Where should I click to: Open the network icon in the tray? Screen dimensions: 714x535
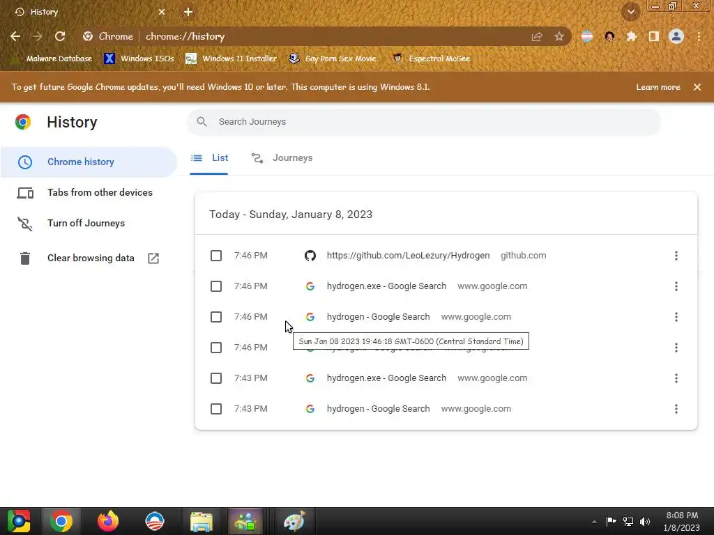click(628, 521)
